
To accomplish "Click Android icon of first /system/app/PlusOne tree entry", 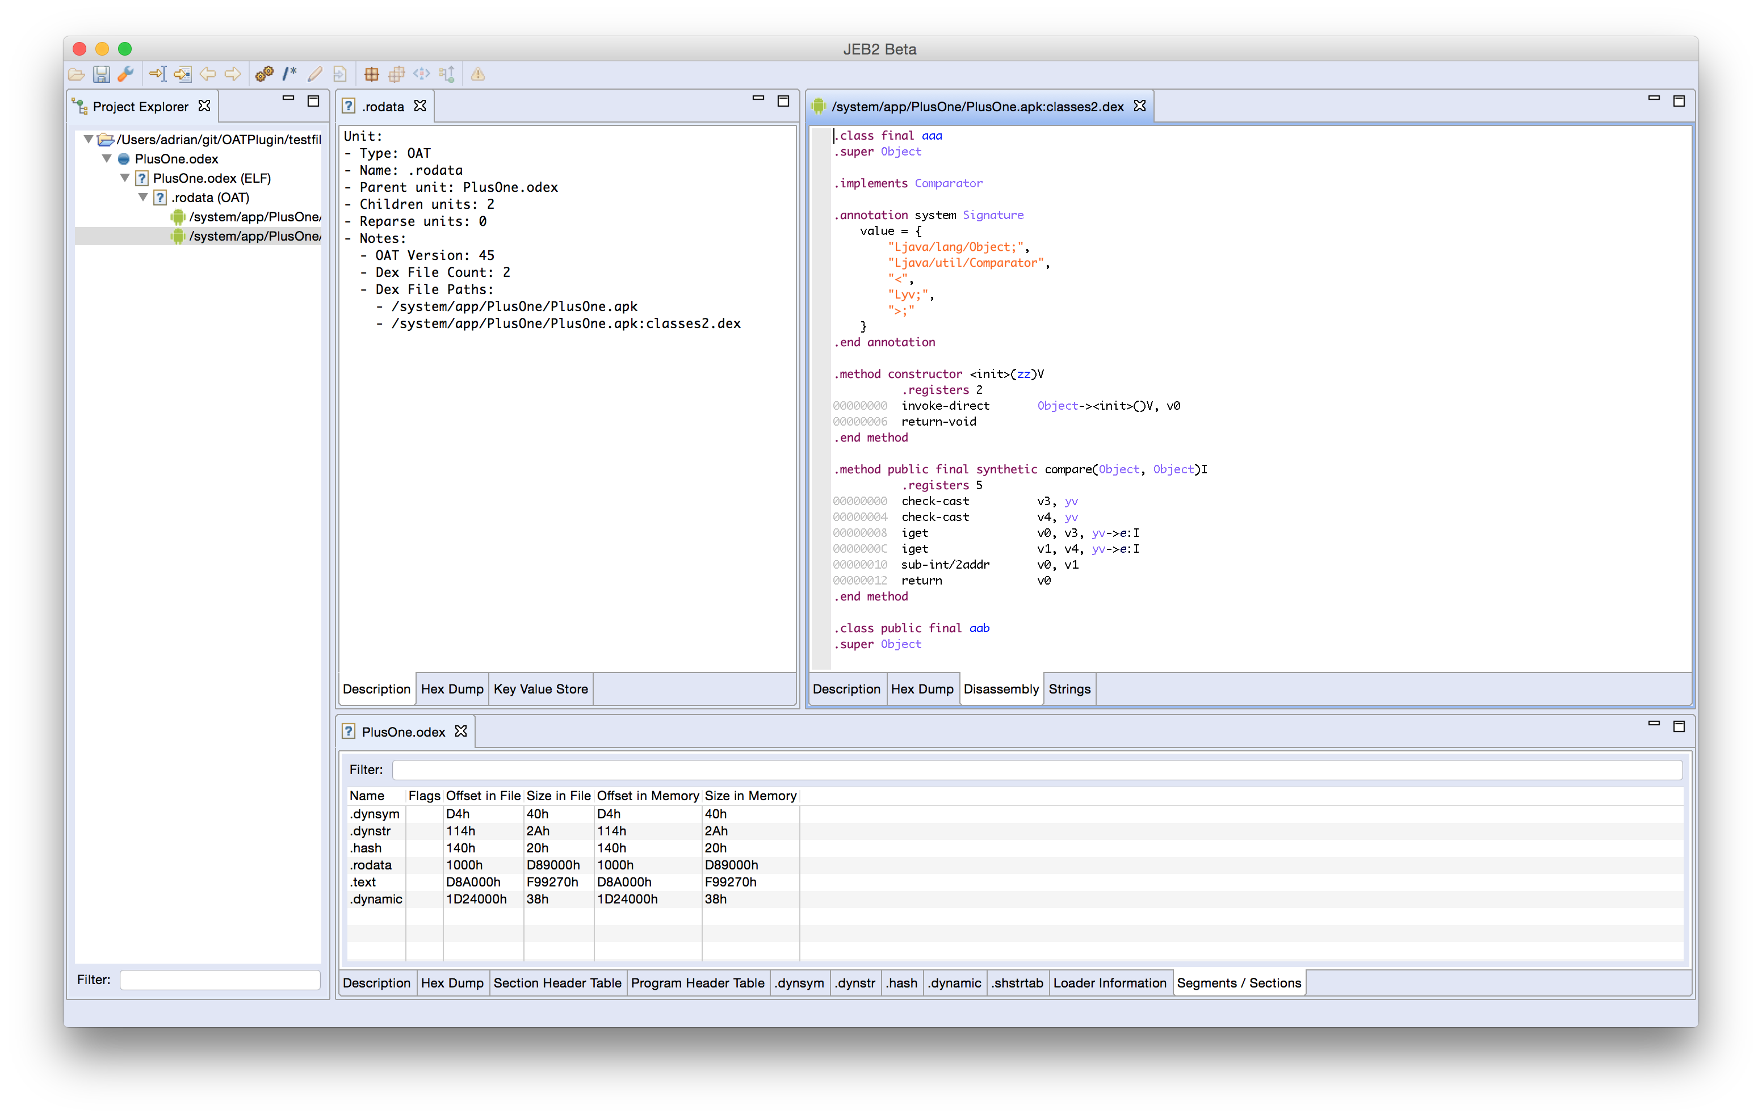I will pos(177,217).
